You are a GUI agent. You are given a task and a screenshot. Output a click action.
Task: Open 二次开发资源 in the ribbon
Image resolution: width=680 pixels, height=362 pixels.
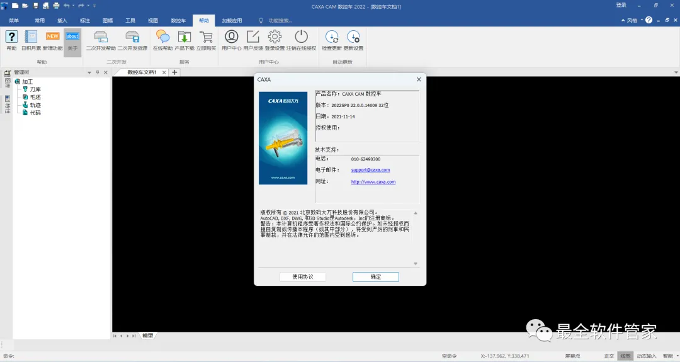click(132, 41)
